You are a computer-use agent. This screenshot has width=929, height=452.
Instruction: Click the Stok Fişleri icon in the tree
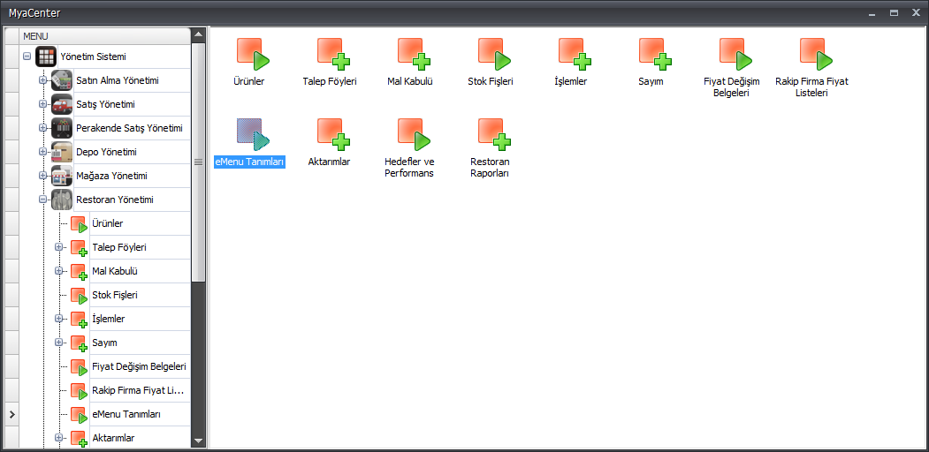click(x=79, y=295)
